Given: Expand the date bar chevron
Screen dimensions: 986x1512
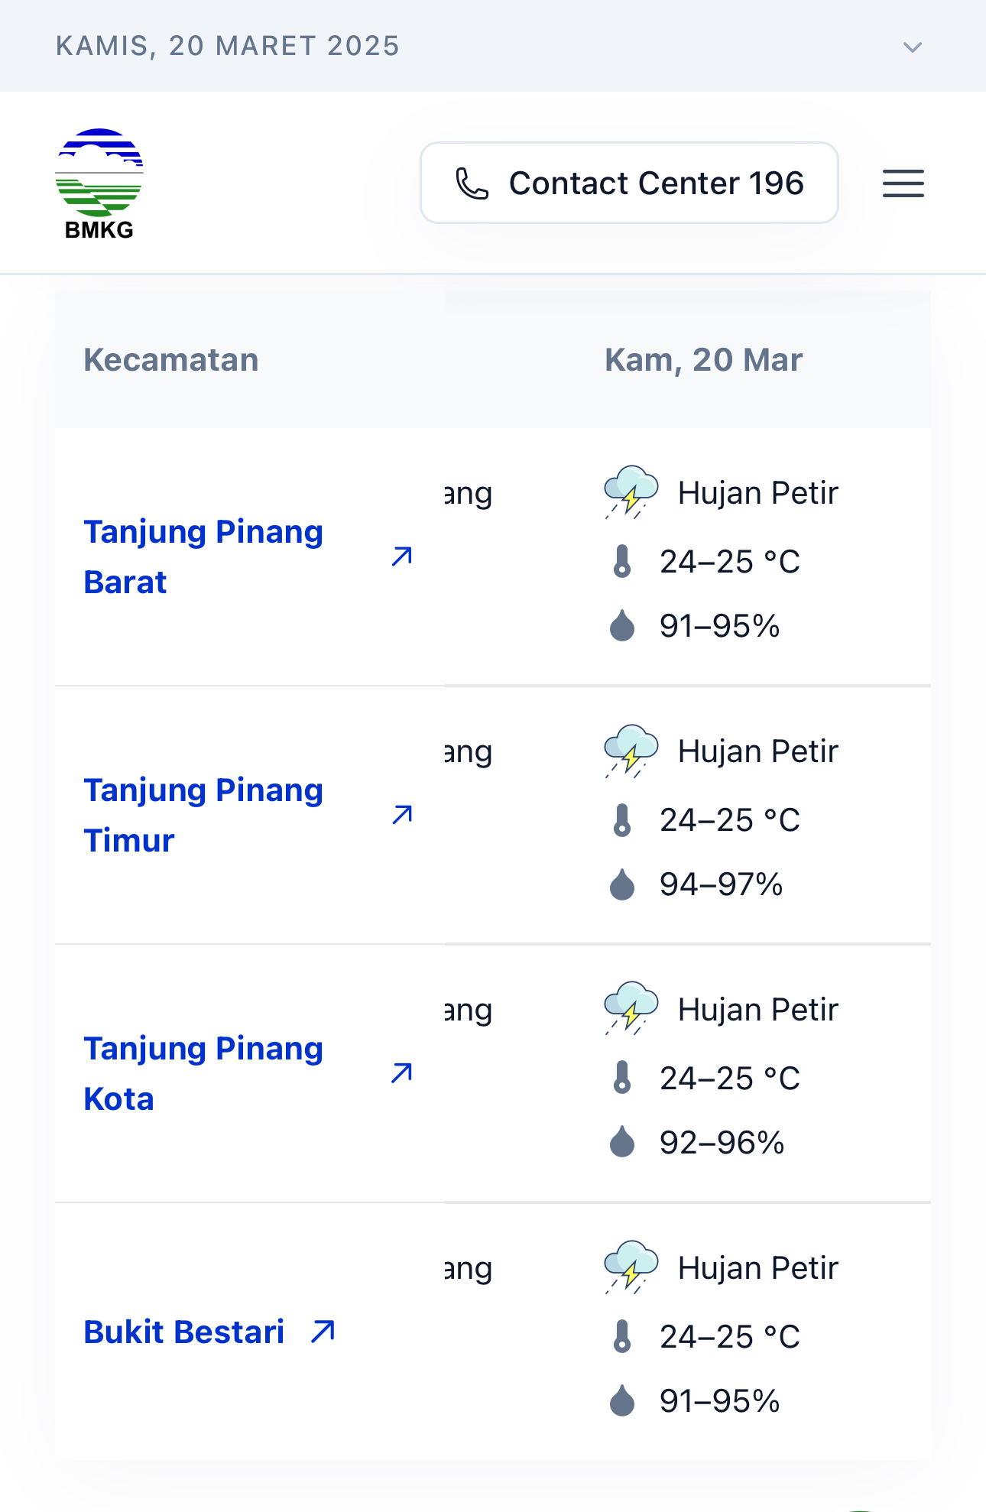Looking at the screenshot, I should [913, 47].
